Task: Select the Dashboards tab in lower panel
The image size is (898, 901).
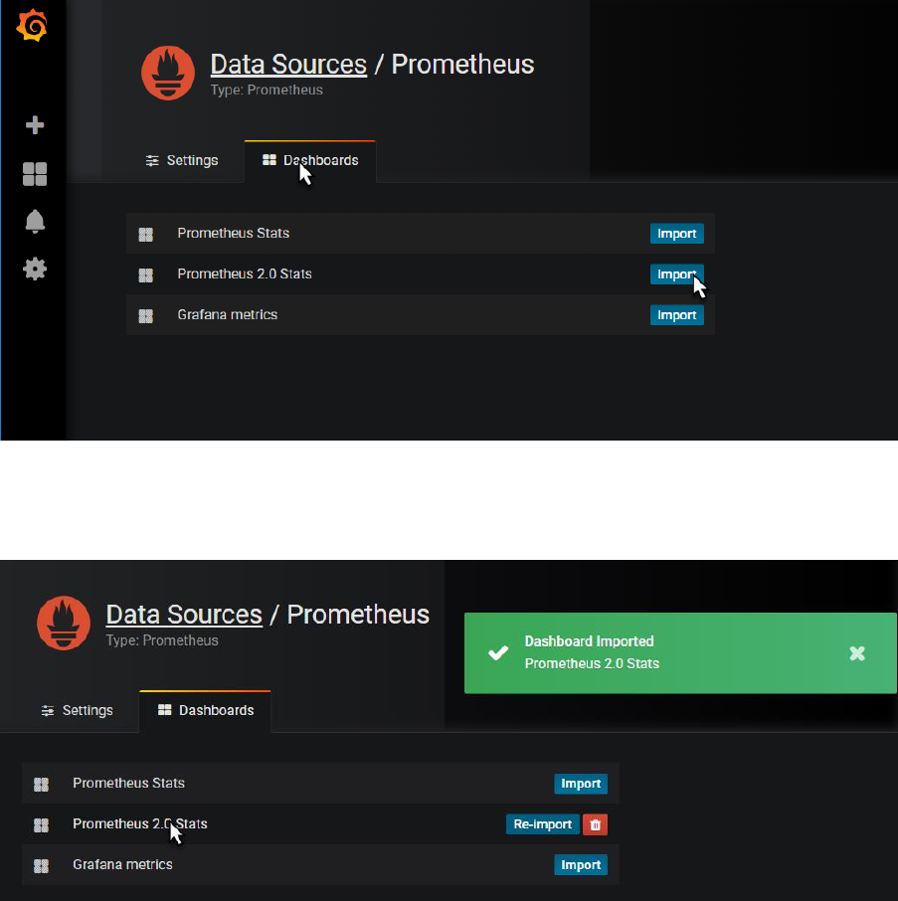Action: pos(206,711)
